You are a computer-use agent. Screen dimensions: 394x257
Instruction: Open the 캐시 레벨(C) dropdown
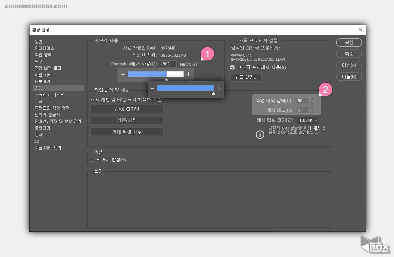(311, 110)
